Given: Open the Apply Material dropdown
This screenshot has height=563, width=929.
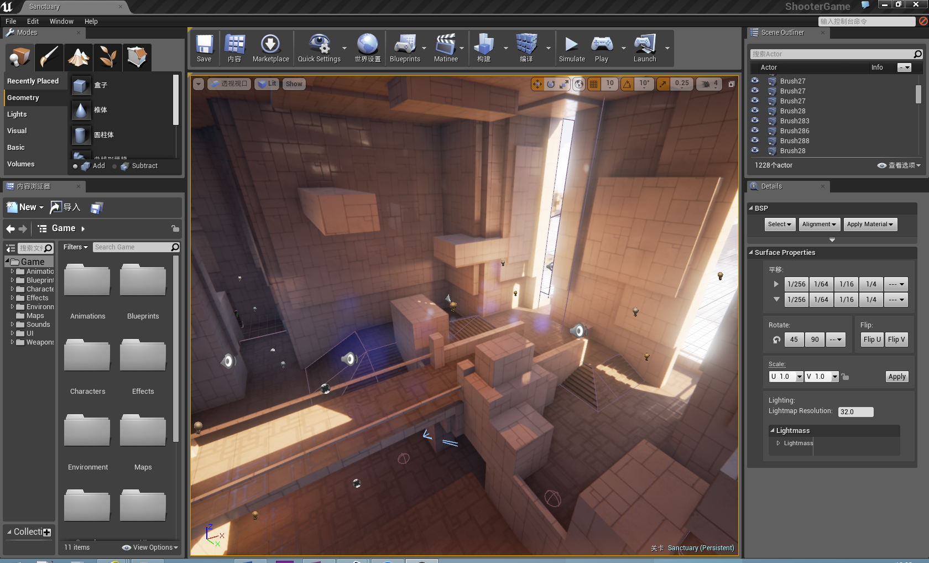Looking at the screenshot, I should [870, 225].
